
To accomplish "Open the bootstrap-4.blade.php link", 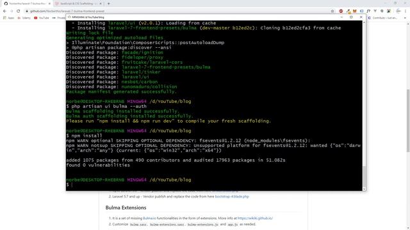I will (x=232, y=196).
